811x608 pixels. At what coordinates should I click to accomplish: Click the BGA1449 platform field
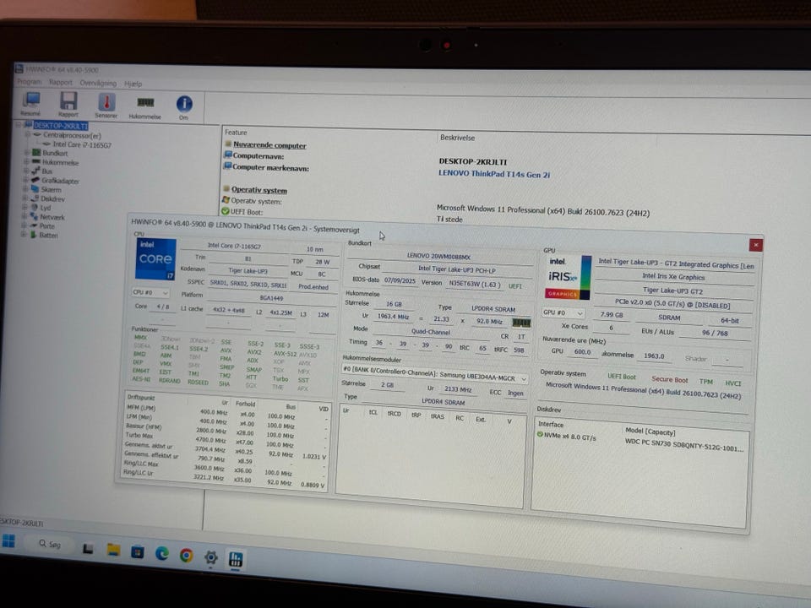pyautogui.click(x=270, y=298)
